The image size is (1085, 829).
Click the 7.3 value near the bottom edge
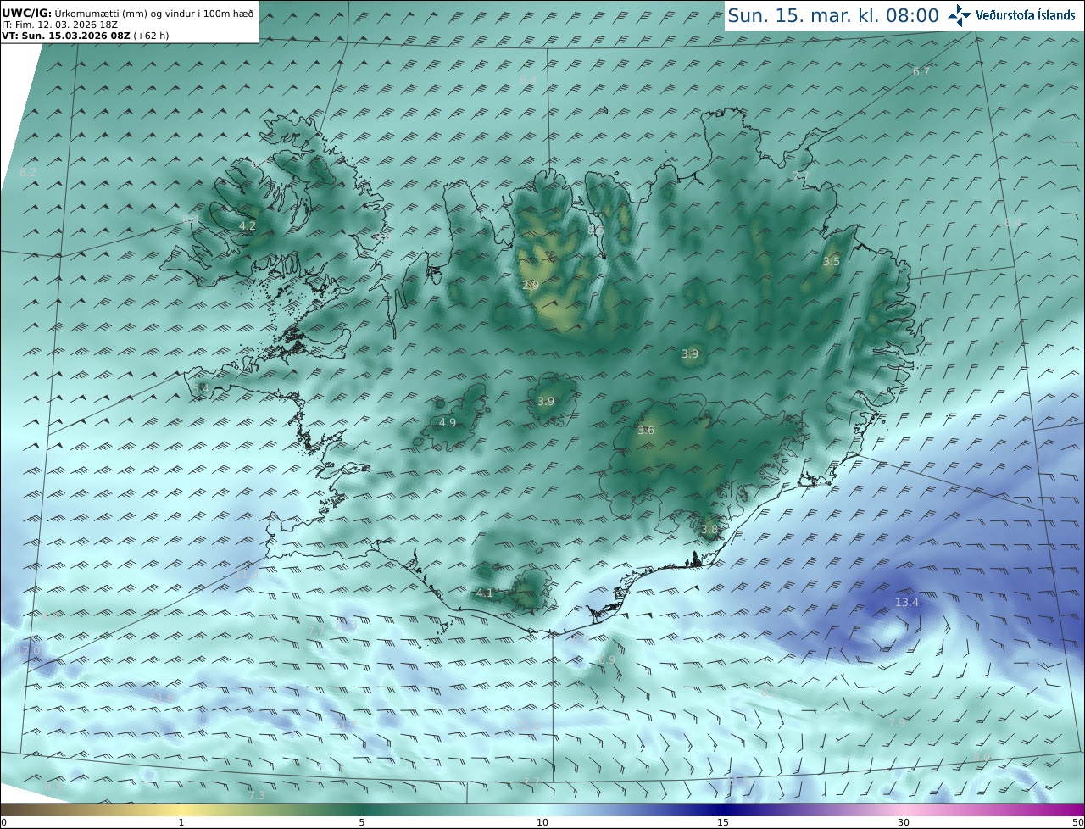click(257, 795)
